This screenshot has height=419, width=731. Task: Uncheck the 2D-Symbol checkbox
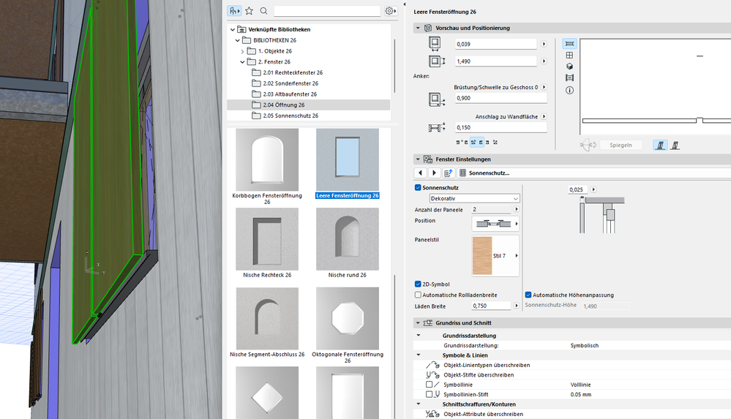point(419,284)
